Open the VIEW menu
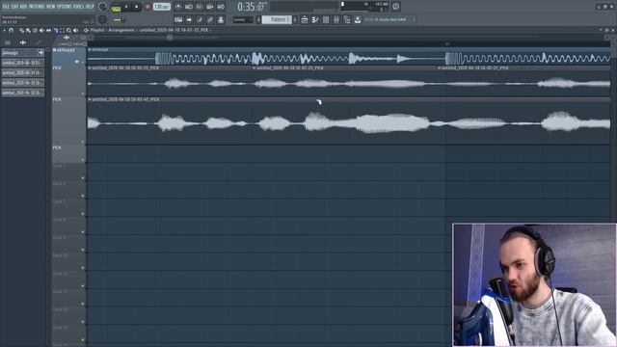 [51, 7]
